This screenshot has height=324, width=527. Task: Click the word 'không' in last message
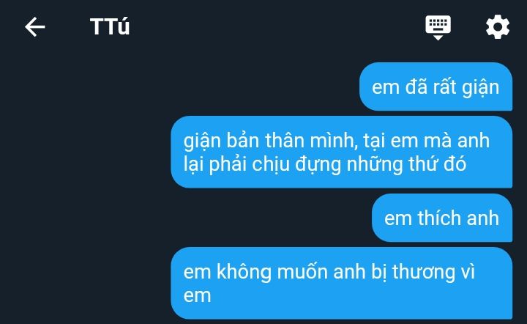(x=244, y=271)
